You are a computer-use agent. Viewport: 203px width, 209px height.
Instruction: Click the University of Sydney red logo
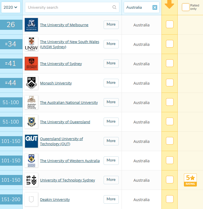(x=31, y=64)
